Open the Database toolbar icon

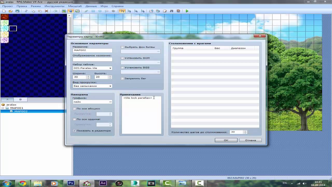pyautogui.click(x=151, y=11)
